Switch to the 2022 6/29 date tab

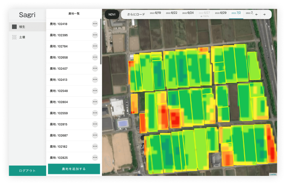click(221, 13)
